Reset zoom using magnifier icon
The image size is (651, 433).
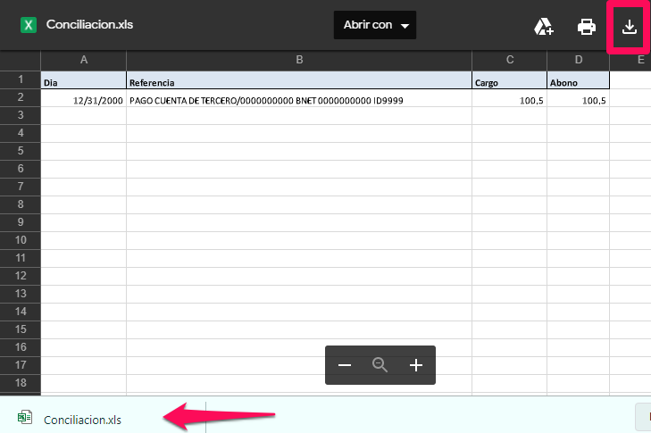coord(380,365)
